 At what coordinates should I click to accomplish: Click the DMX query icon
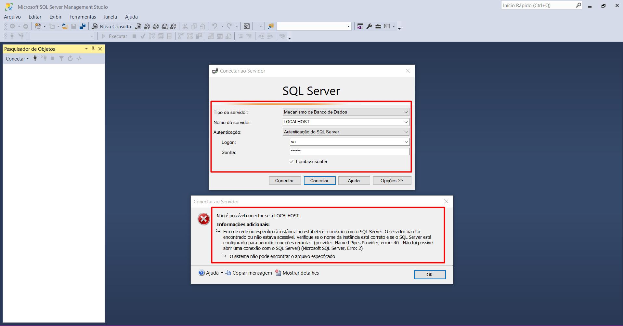click(156, 26)
